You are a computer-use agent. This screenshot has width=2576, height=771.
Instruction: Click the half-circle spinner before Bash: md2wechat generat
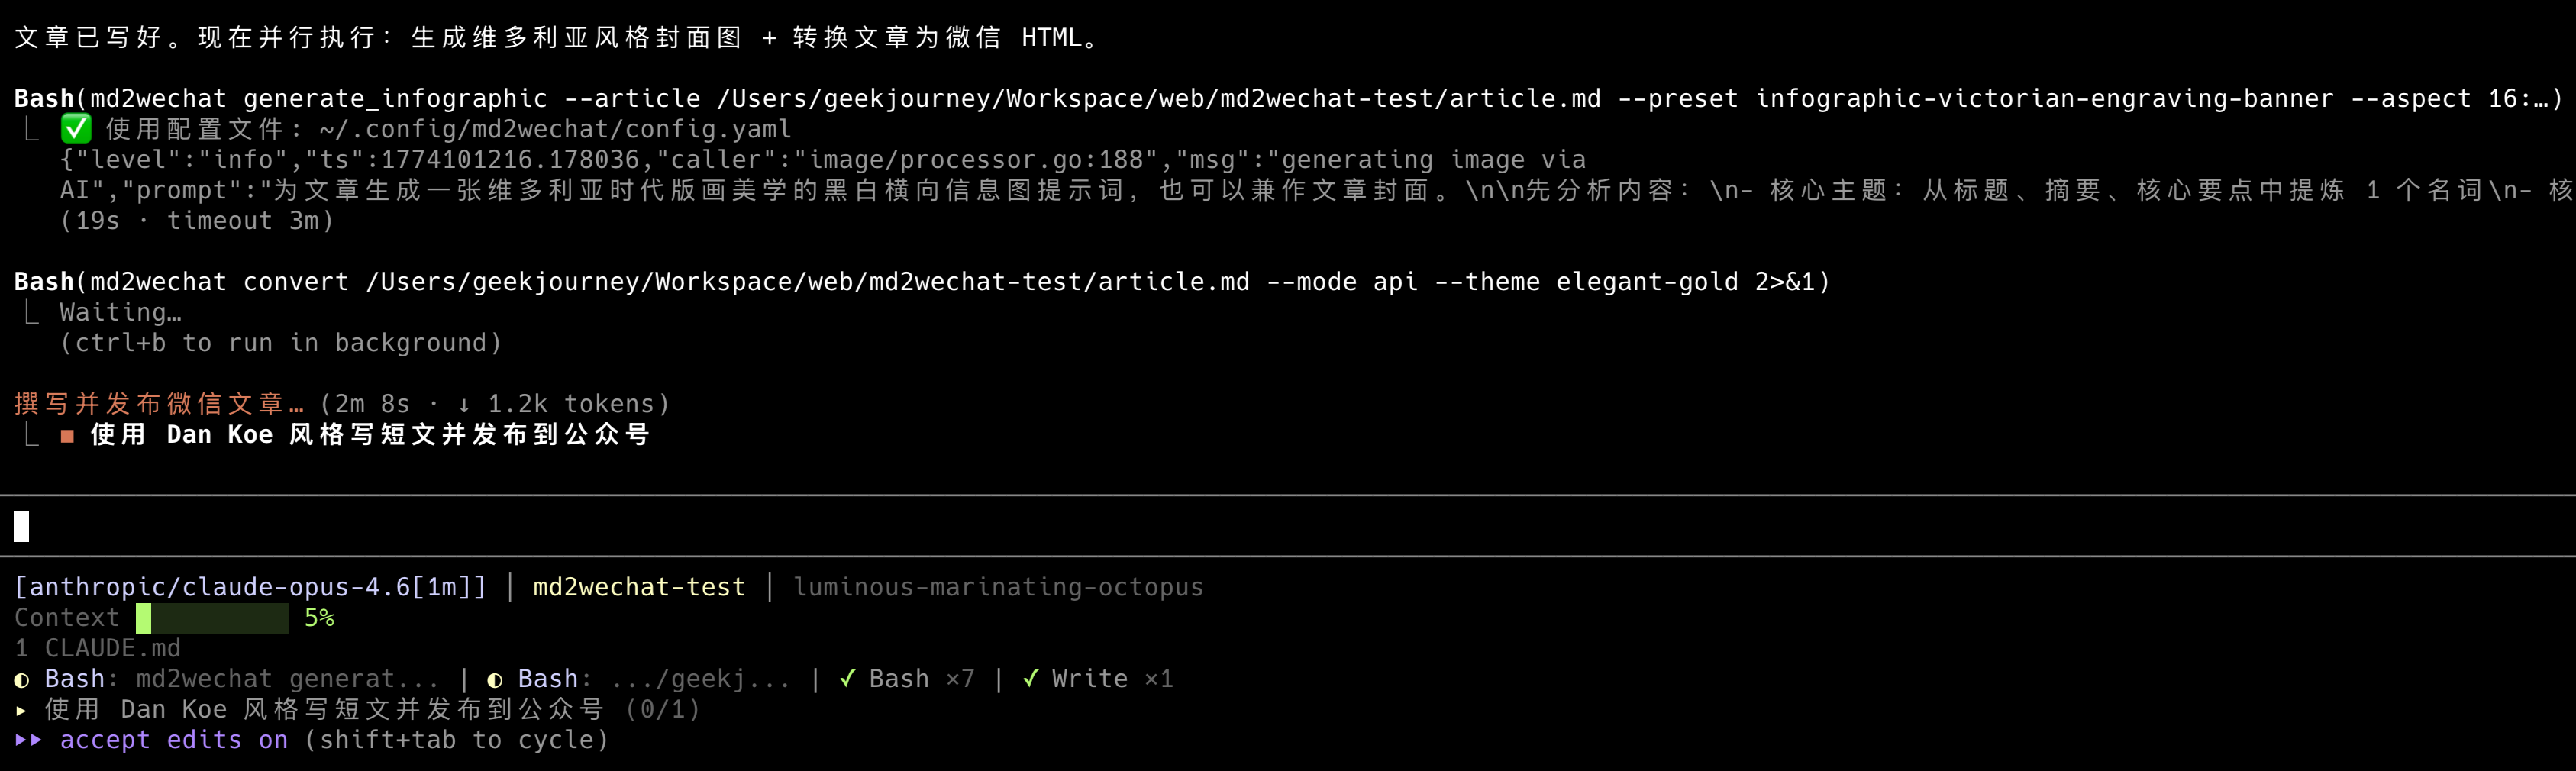click(22, 680)
